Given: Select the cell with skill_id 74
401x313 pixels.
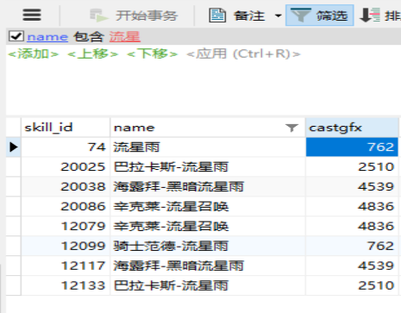Looking at the screenshot, I should [66, 147].
